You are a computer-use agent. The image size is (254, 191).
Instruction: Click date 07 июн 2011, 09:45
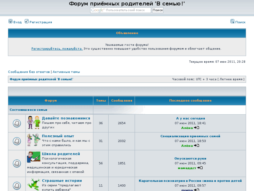(190, 163)
